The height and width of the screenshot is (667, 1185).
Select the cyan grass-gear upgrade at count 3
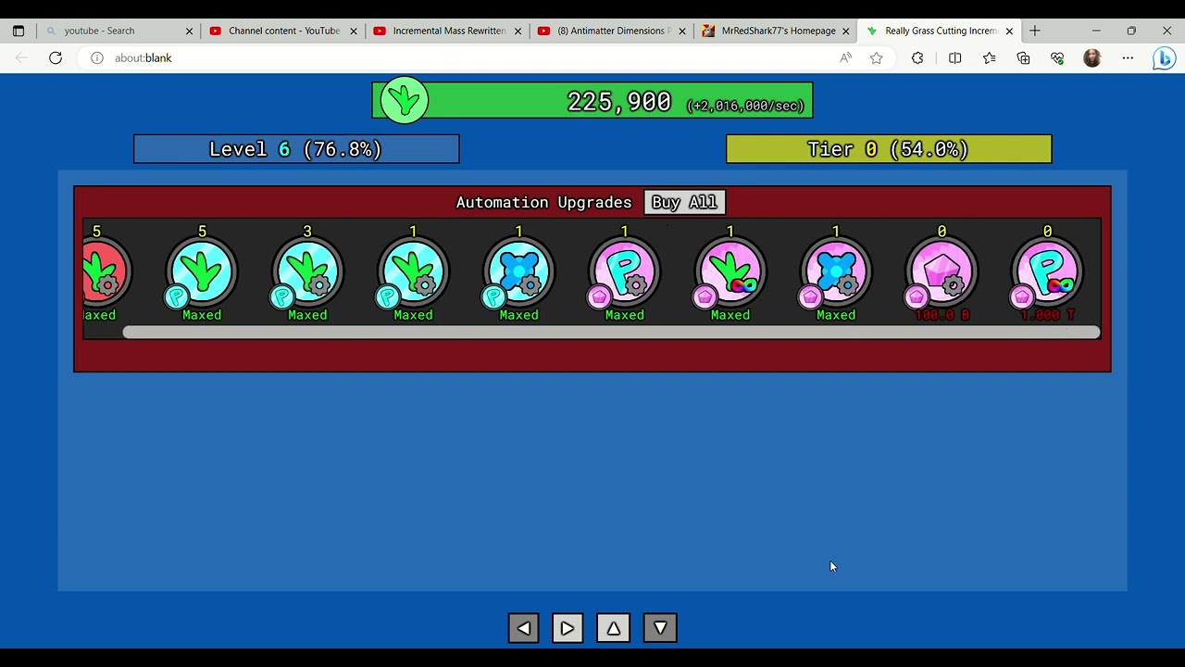(x=307, y=272)
